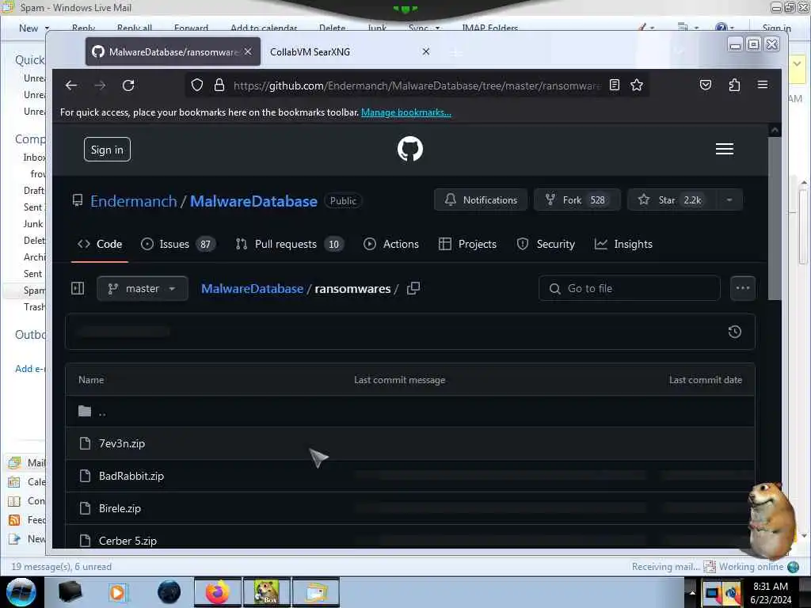This screenshot has height=608, width=811.
Task: Open GitHub's hamburger navigation menu
Action: tap(724, 149)
